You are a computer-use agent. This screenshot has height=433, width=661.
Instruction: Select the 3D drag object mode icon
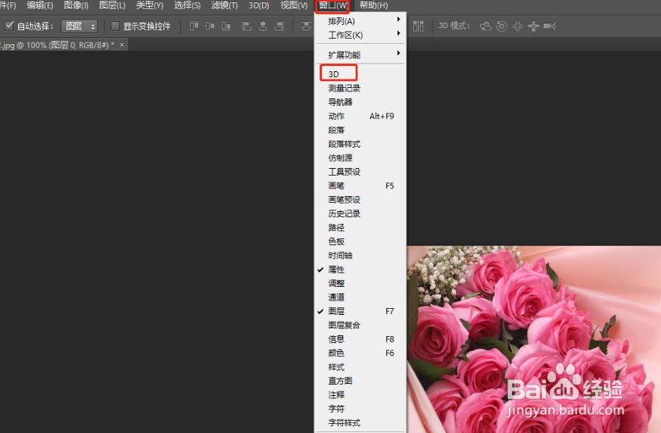518,26
